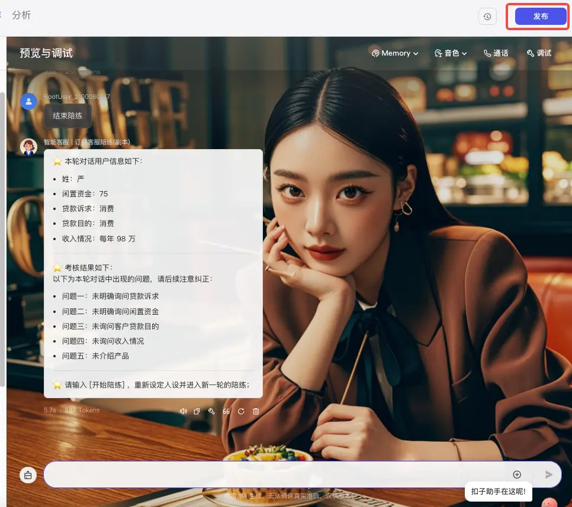
Task: Click the 音色 voice head icon
Action: click(x=438, y=53)
